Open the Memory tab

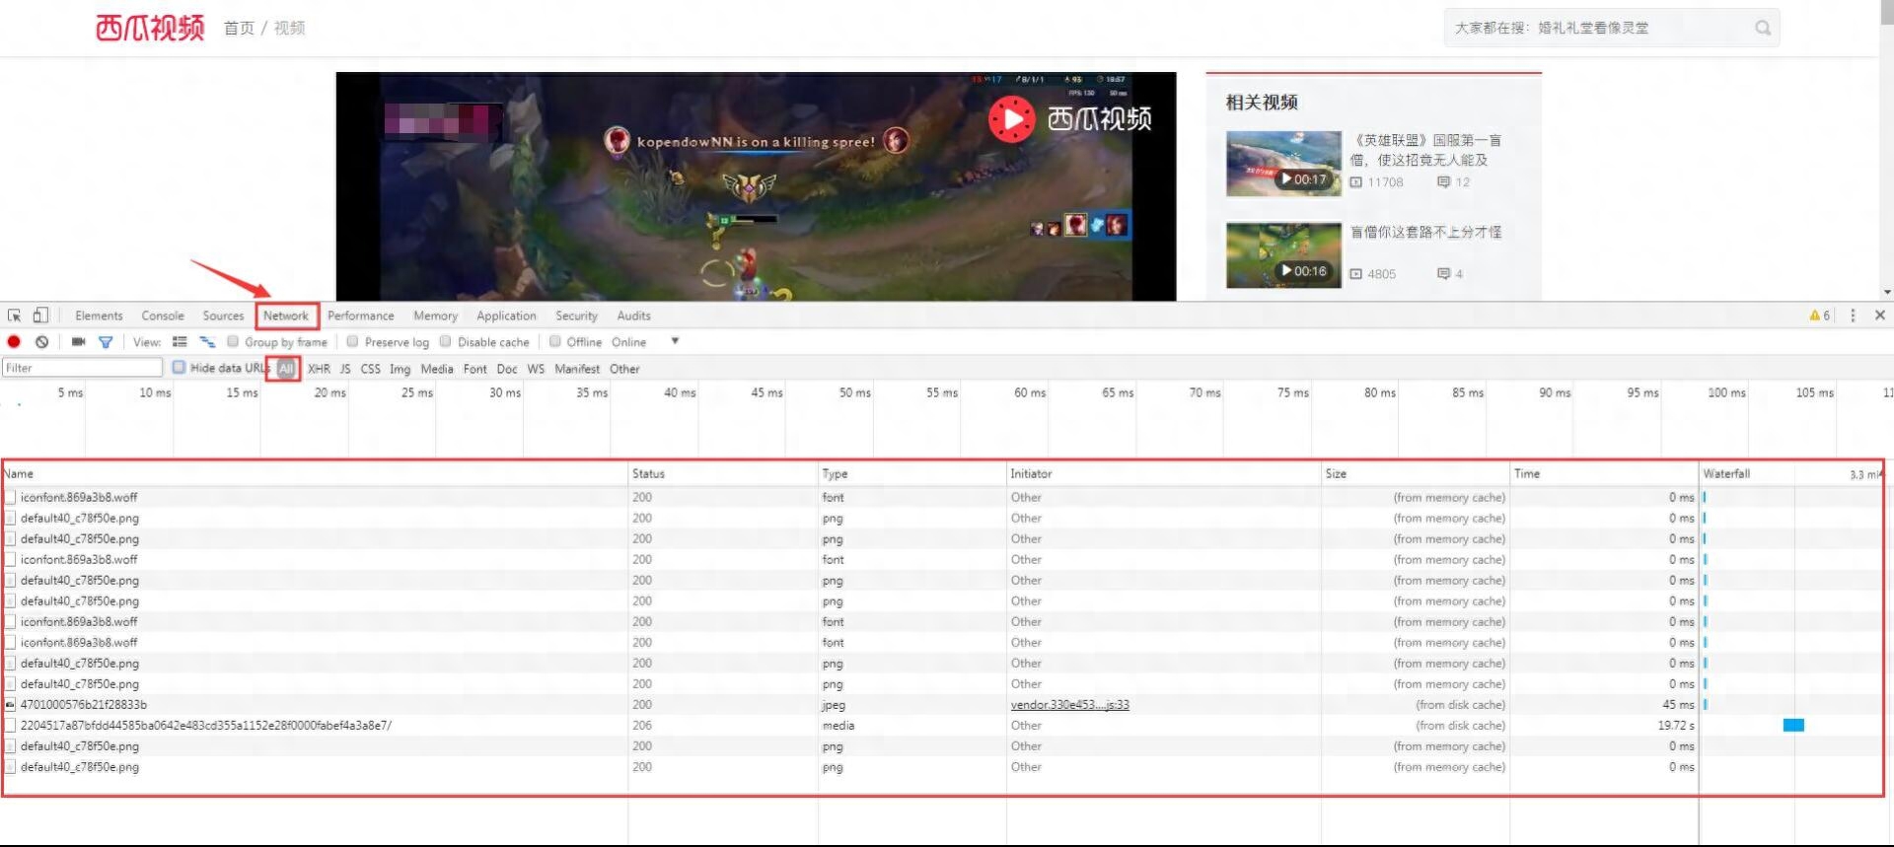(x=435, y=316)
